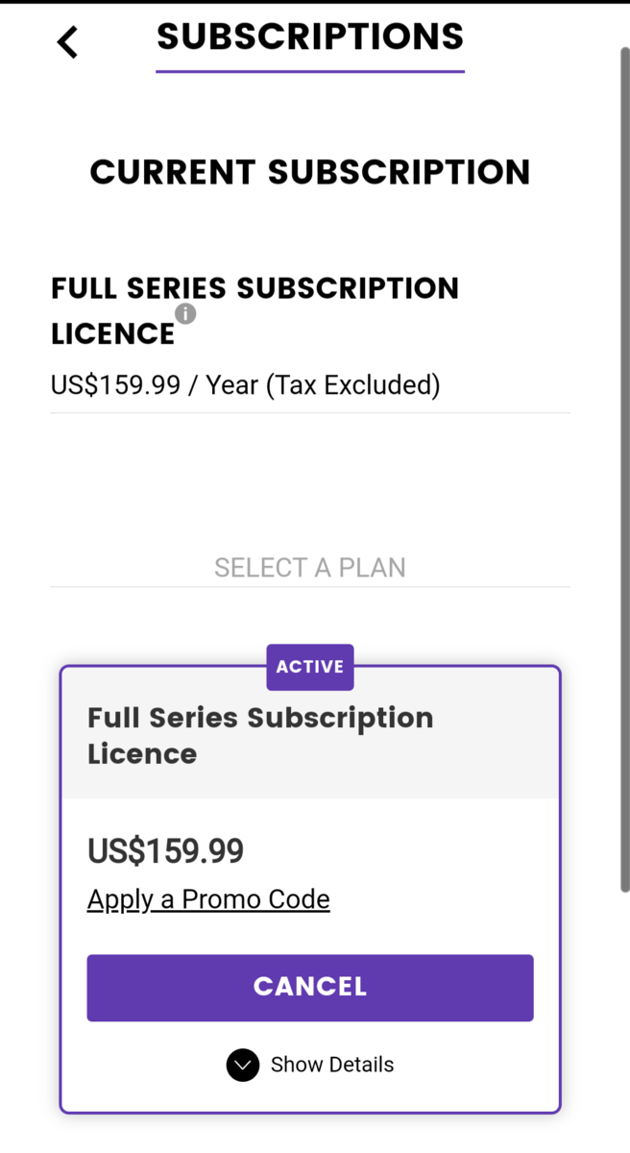Open the licence info tooltip icon
Image resolution: width=630 pixels, height=1153 pixels.
185,313
